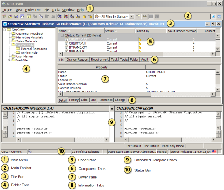Image resolution: width=224 pixels, height=190 pixels.
Task: Click the US flag language icon in status bar
Action: coord(214,151)
